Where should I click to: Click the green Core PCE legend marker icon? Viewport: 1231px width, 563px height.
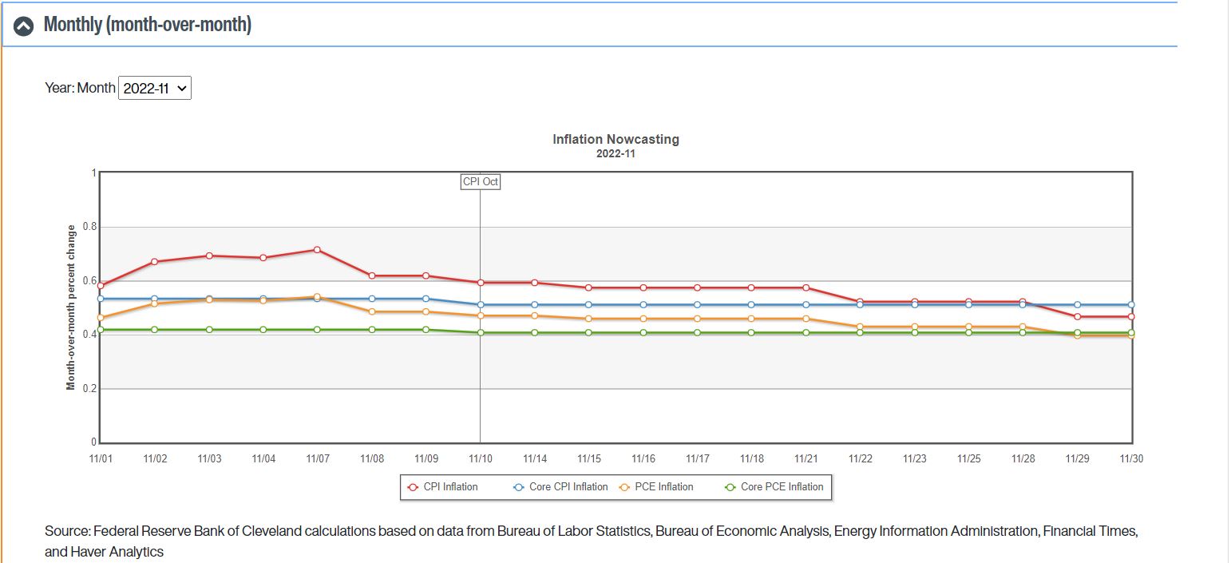click(x=730, y=487)
